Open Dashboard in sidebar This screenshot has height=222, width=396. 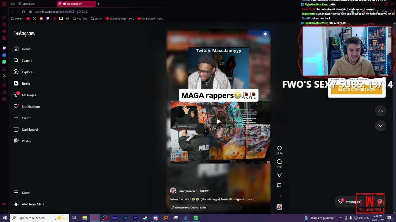(x=26, y=129)
